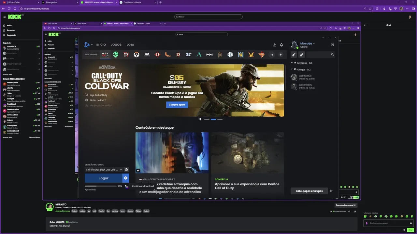Select Black Ops game in favorites bar

[x=105, y=55]
